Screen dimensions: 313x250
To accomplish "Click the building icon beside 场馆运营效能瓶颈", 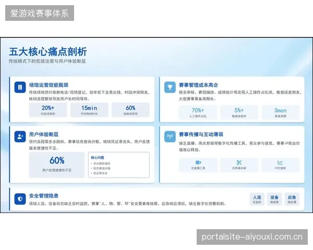I will [x=20, y=87].
